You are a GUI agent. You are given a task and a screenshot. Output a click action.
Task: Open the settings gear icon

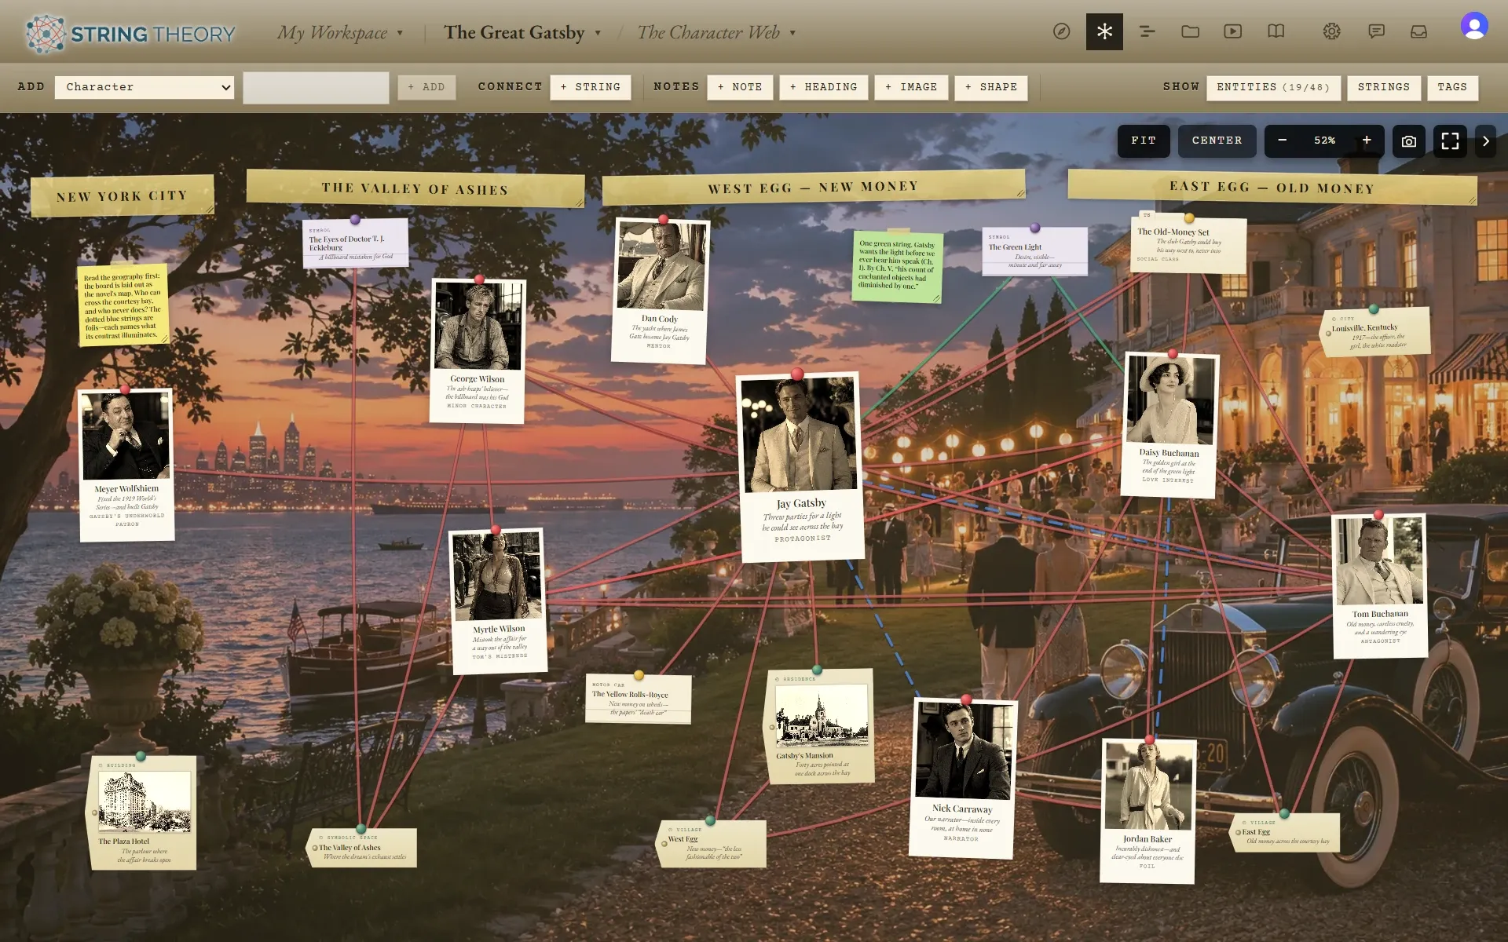(x=1331, y=32)
